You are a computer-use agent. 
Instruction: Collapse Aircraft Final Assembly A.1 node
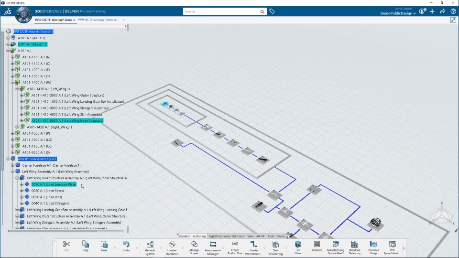point(8,159)
